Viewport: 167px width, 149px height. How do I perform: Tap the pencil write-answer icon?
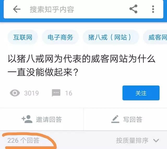(x=115, y=119)
